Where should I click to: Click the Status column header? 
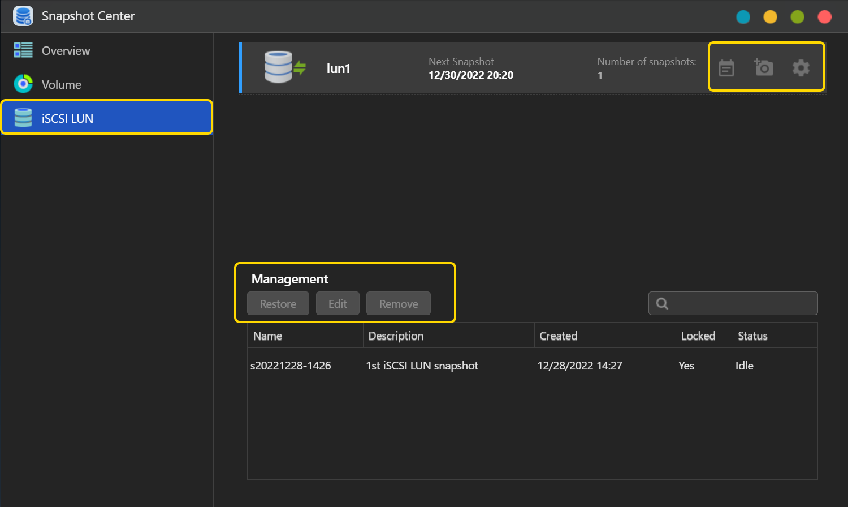click(x=752, y=336)
